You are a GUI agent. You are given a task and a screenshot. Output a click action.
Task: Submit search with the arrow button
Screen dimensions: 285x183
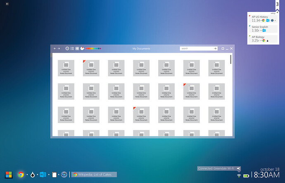click(215, 49)
